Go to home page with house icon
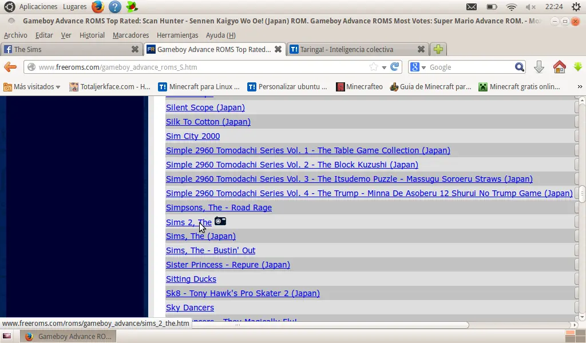The width and height of the screenshot is (586, 343). [x=559, y=67]
